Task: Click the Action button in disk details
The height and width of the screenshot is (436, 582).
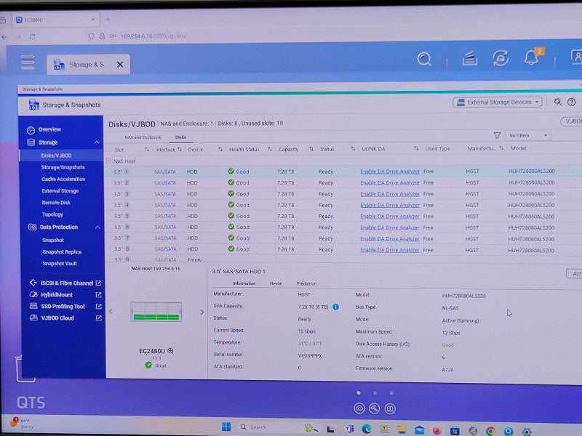Action: click(574, 274)
